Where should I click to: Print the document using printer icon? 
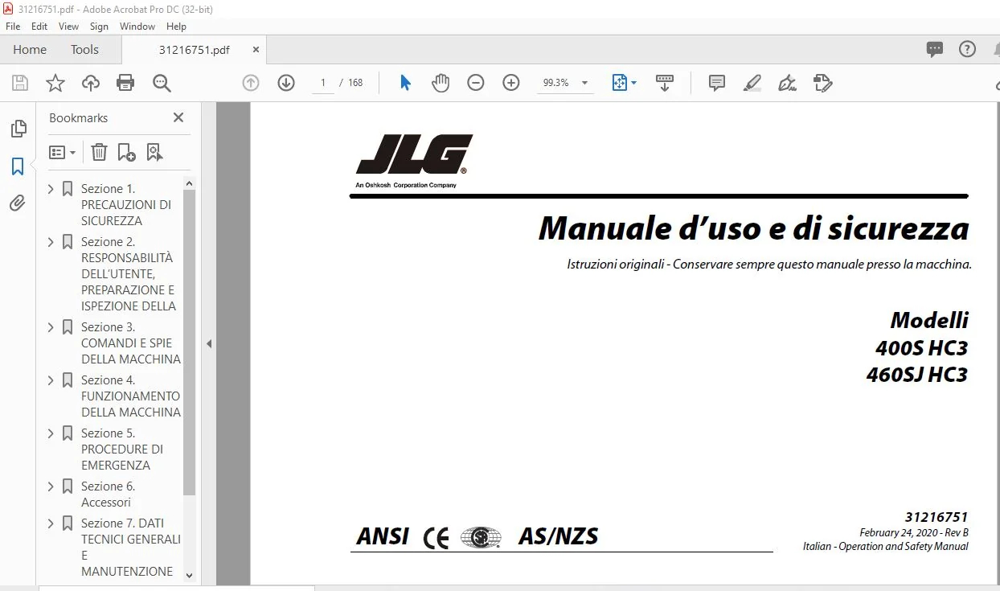point(125,83)
